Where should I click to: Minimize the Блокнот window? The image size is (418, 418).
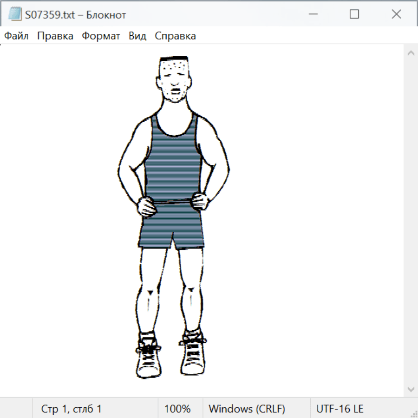click(x=312, y=14)
